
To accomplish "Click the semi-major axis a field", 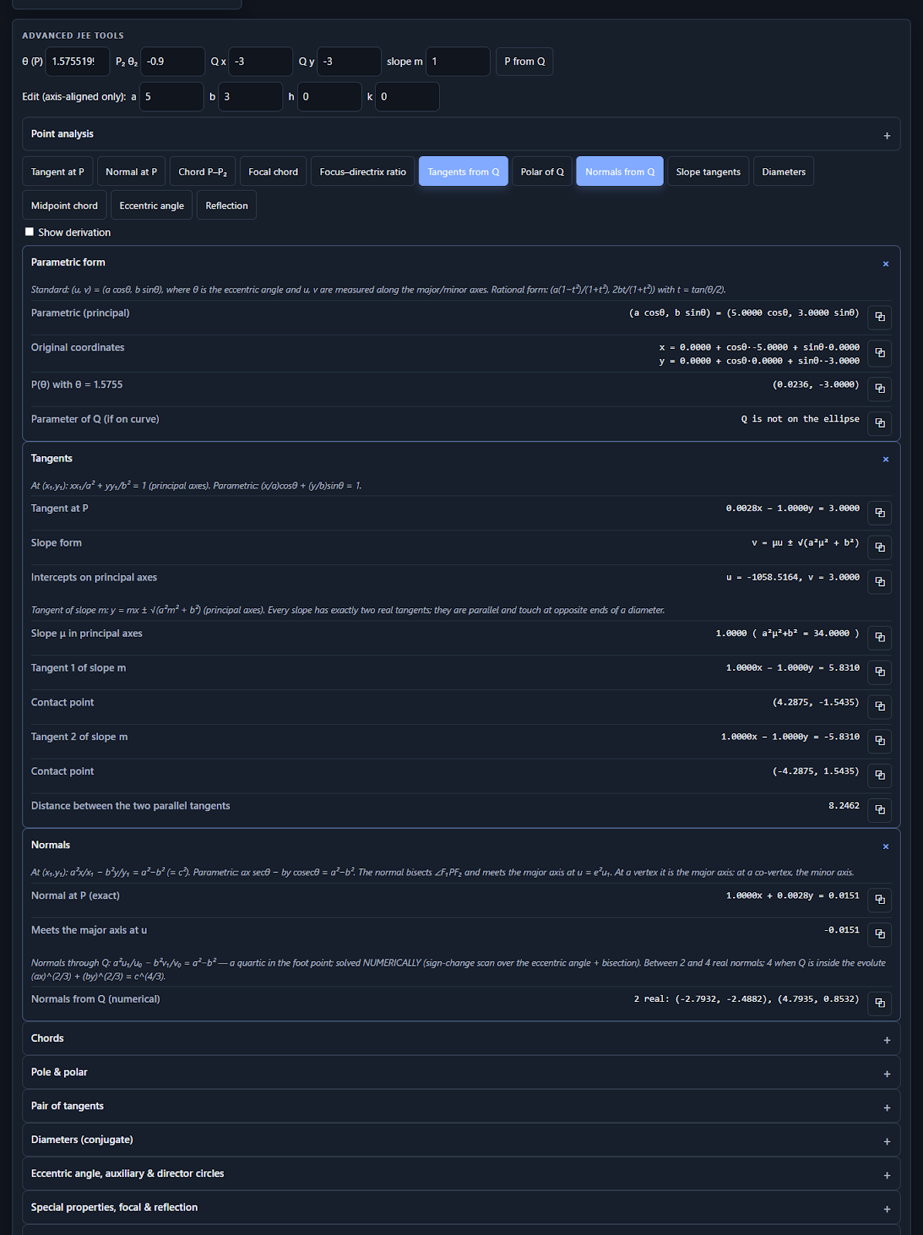I will tap(171, 96).
